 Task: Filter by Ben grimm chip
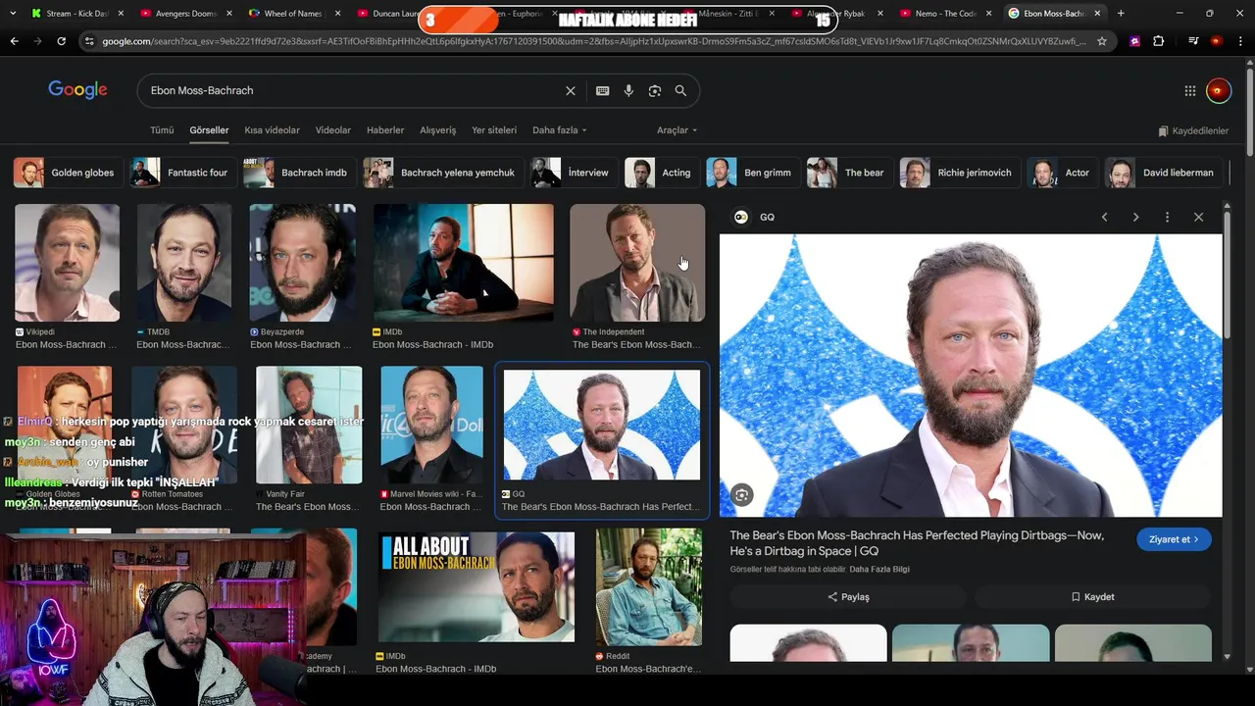[x=752, y=173]
